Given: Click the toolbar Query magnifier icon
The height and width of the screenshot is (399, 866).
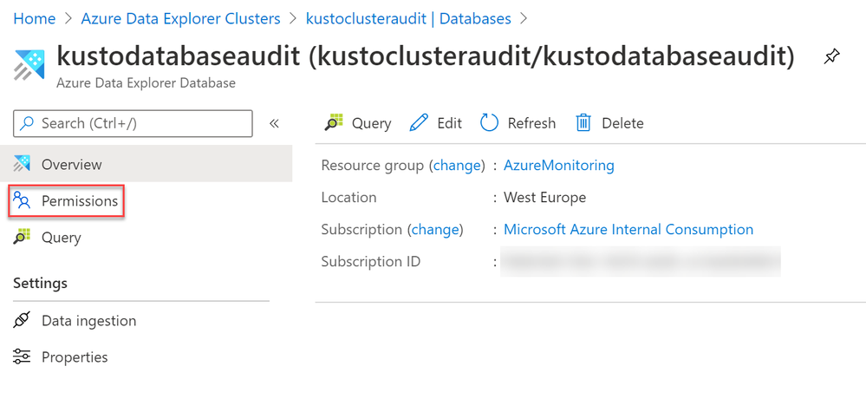Looking at the screenshot, I should tap(334, 122).
